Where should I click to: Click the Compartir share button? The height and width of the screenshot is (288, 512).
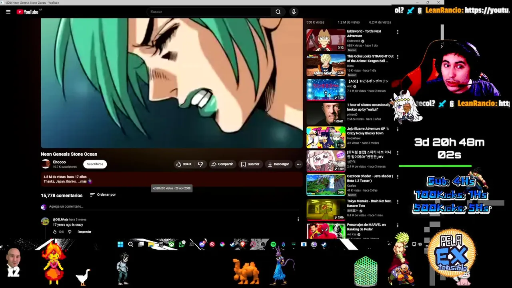[222, 164]
